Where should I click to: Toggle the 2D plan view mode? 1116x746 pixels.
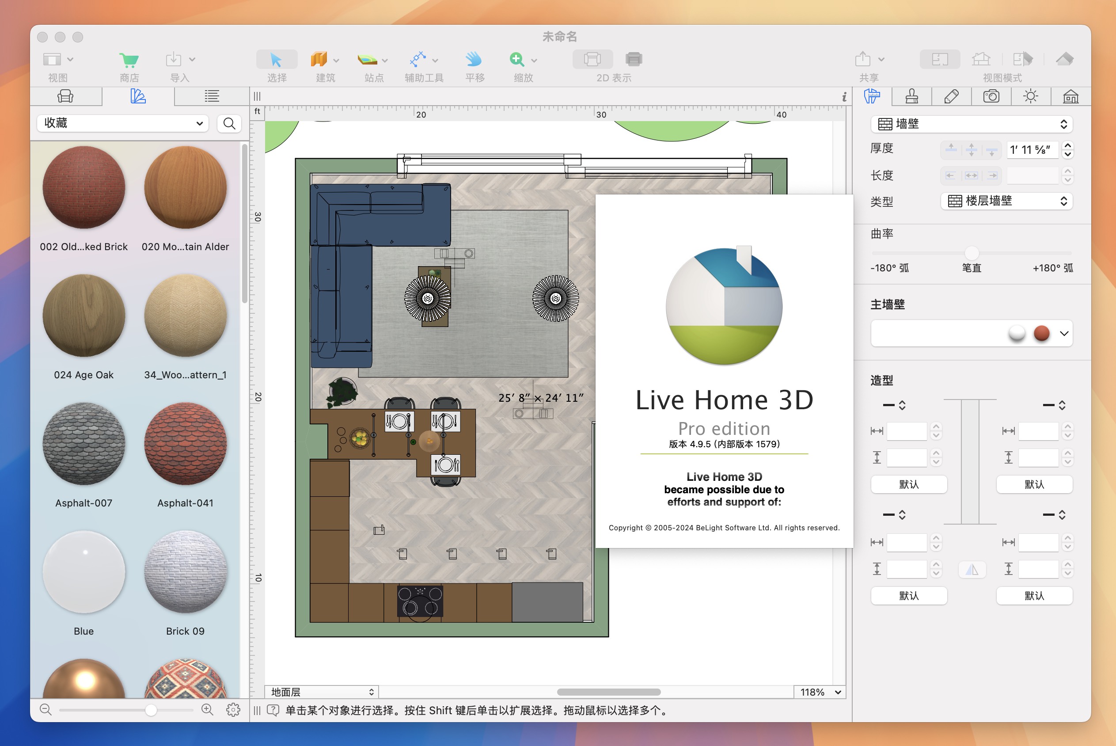940,60
